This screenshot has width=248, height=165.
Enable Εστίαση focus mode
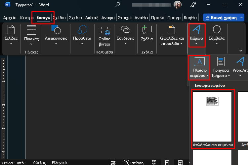point(134,163)
